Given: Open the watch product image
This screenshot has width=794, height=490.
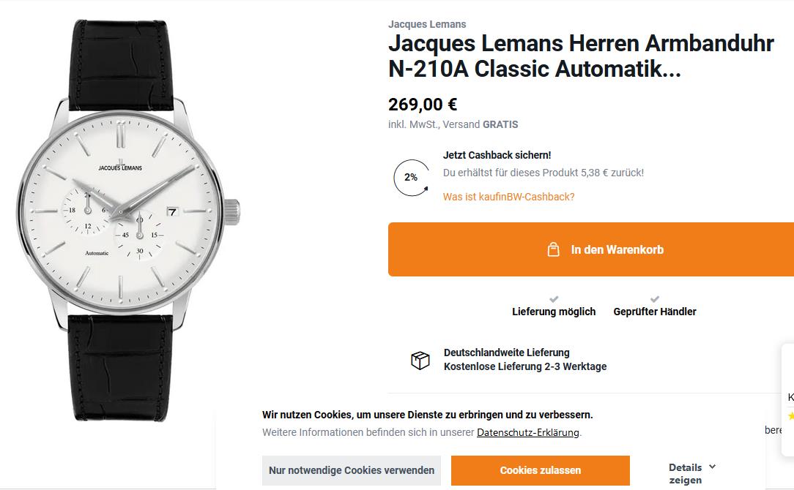Looking at the screenshot, I should (128, 219).
